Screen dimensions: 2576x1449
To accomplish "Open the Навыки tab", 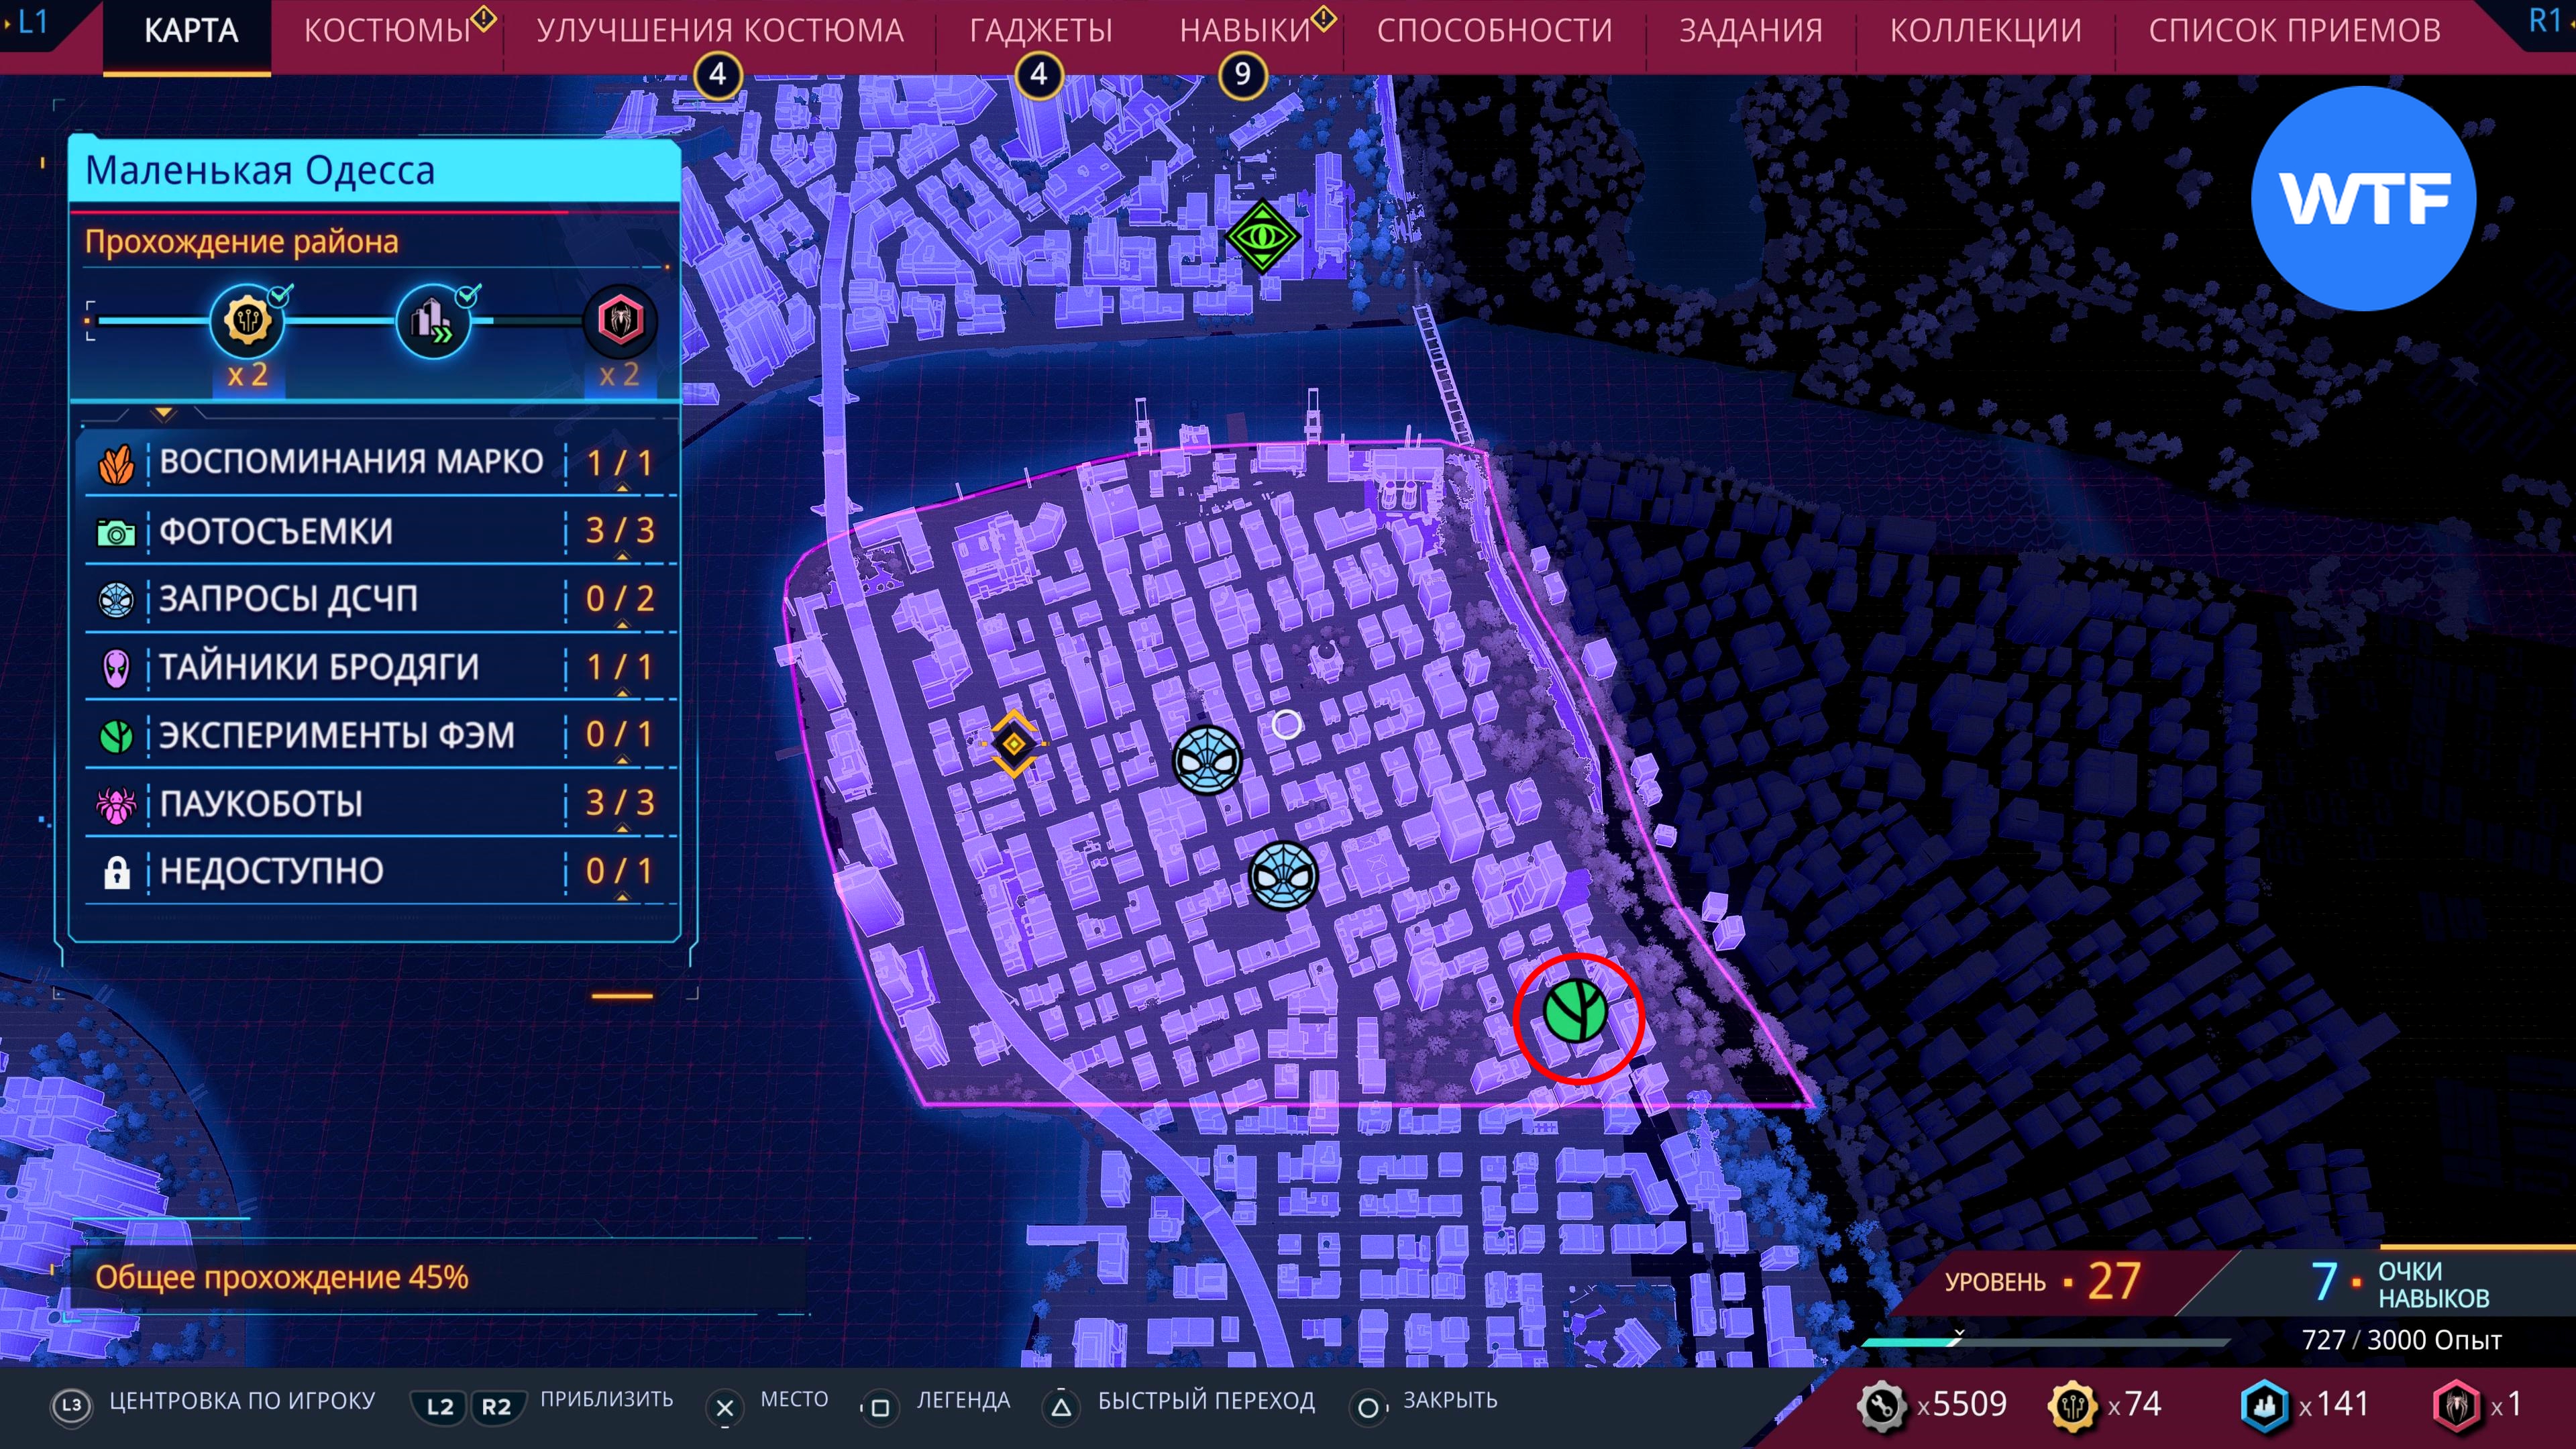I will click(1244, 31).
